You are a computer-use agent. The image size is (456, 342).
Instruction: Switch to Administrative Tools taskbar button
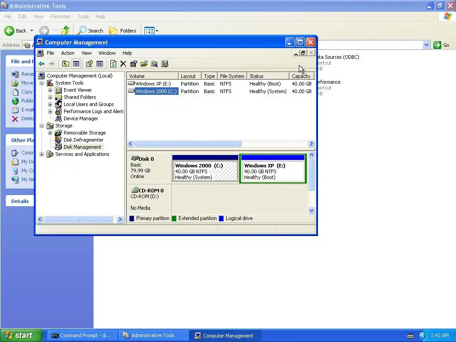[x=154, y=335]
